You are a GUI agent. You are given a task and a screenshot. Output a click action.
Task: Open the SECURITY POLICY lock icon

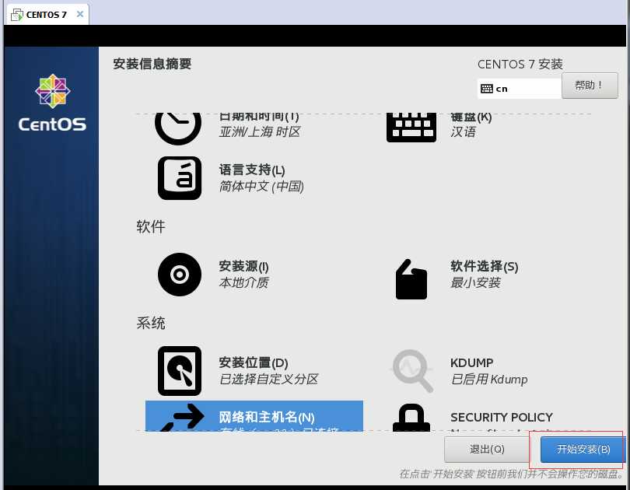[x=411, y=418]
